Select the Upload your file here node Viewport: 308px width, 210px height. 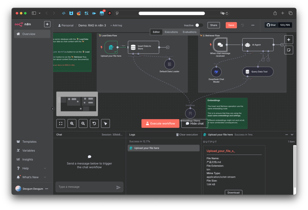point(111,47)
